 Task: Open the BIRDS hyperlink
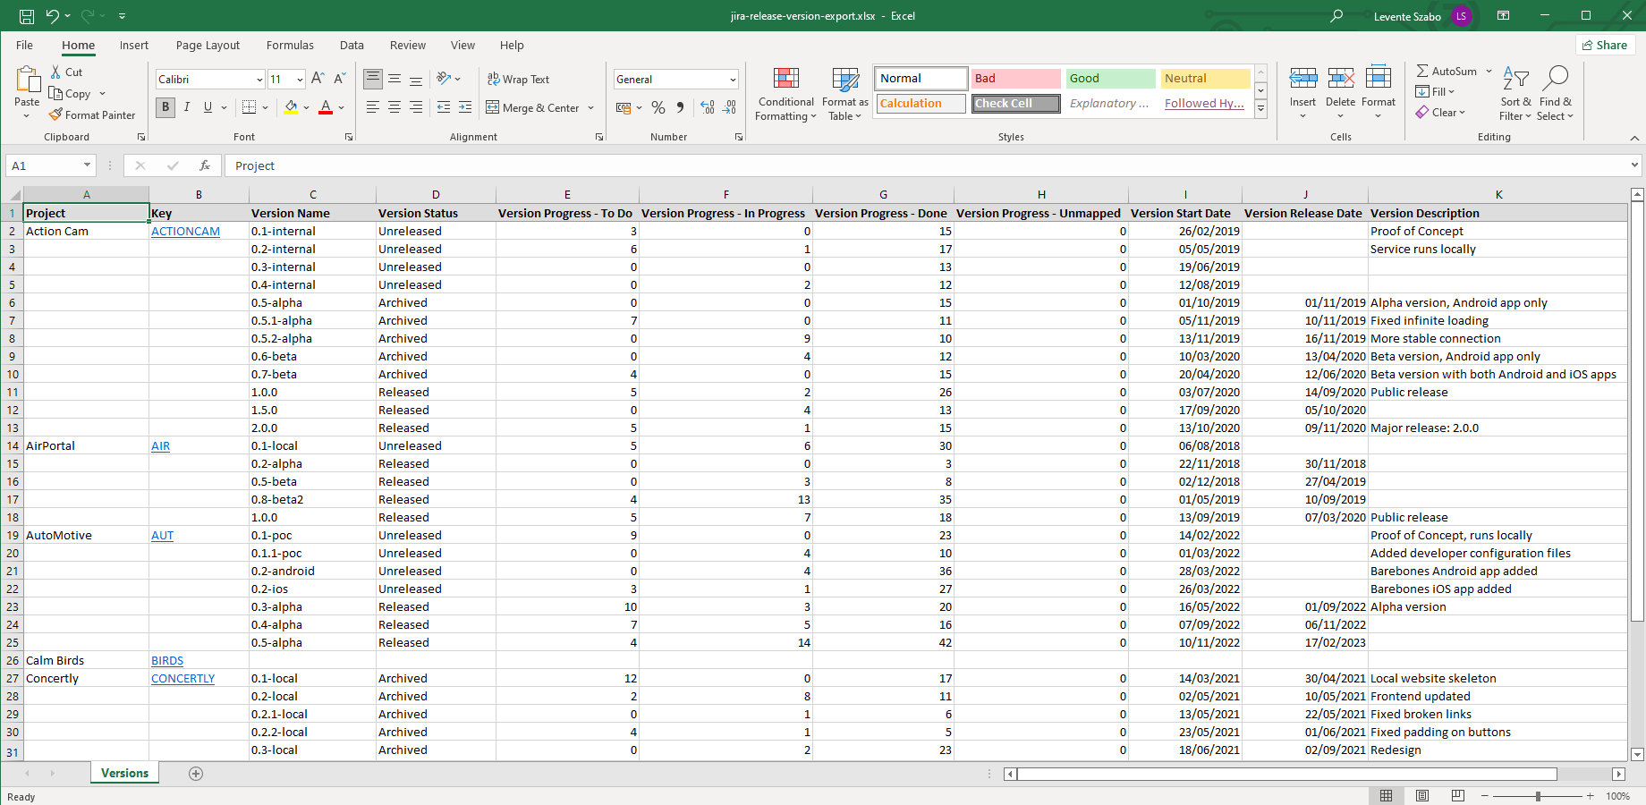(167, 661)
